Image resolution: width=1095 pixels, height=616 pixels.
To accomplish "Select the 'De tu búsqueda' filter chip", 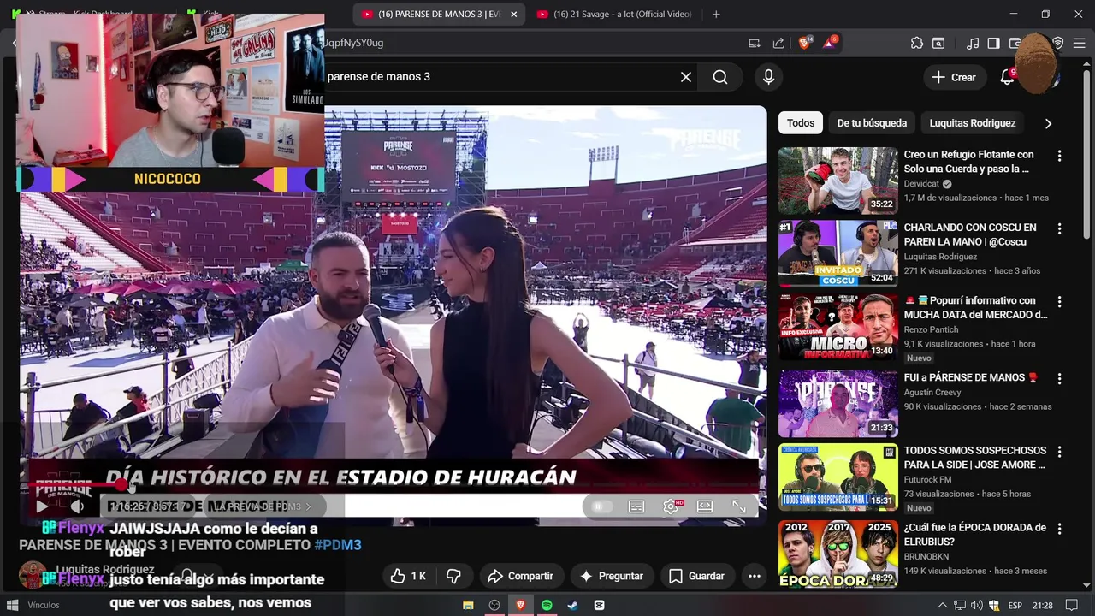I will pyautogui.click(x=872, y=123).
